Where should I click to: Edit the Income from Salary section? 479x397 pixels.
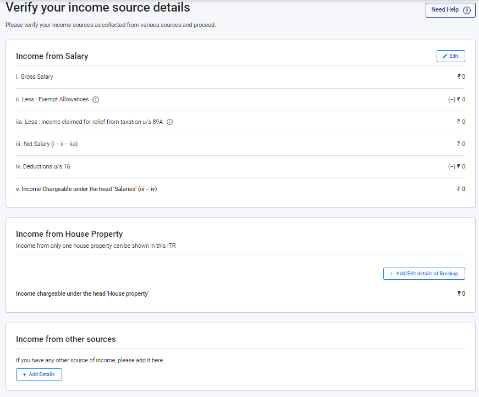450,56
